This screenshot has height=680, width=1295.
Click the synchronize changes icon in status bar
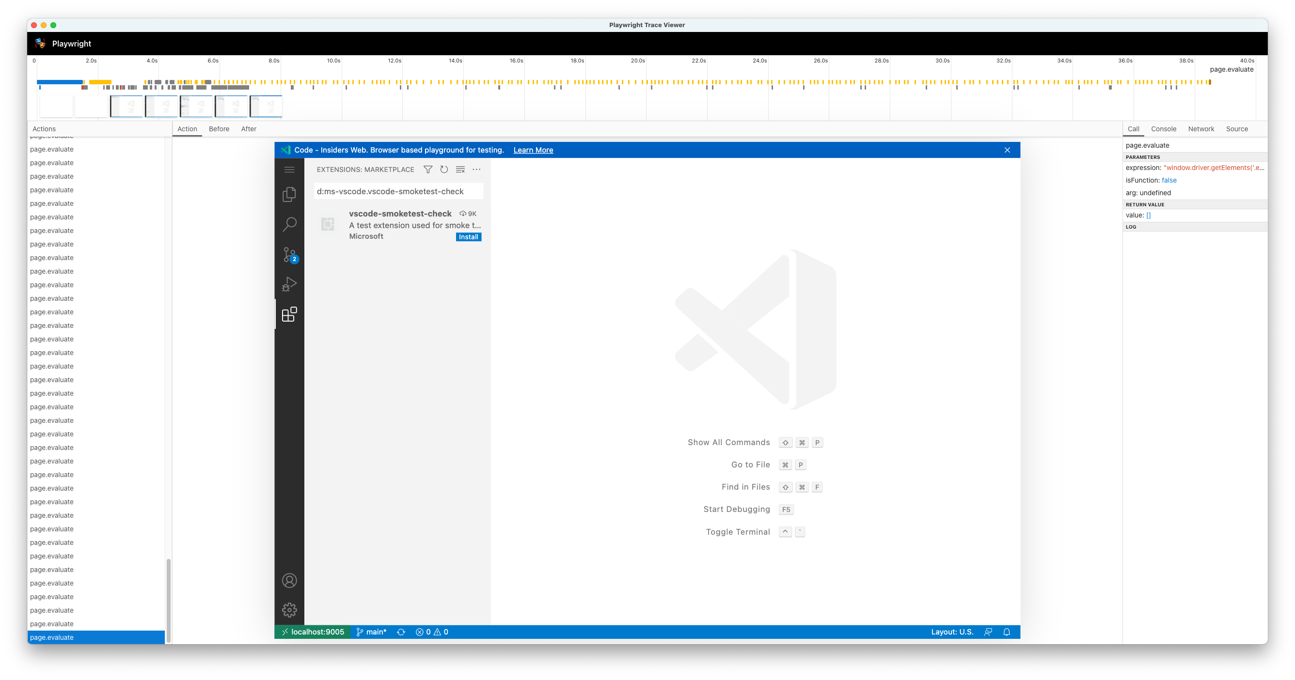[x=401, y=632]
